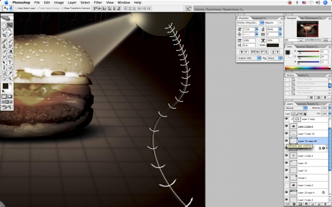The height and width of the screenshot is (207, 332).
Task: Hide Layer 14 via eye icon
Action: 287,170
